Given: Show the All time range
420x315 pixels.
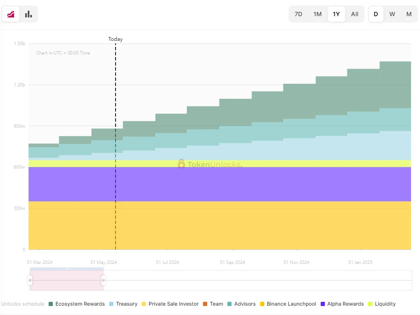Looking at the screenshot, I should [355, 14].
